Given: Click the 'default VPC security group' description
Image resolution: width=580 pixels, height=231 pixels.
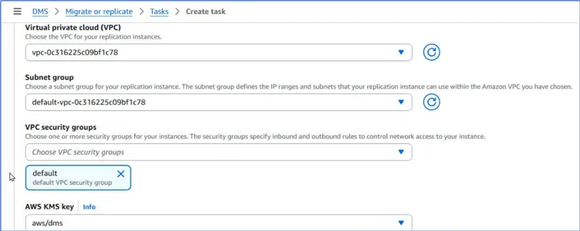Looking at the screenshot, I should 72,183.
